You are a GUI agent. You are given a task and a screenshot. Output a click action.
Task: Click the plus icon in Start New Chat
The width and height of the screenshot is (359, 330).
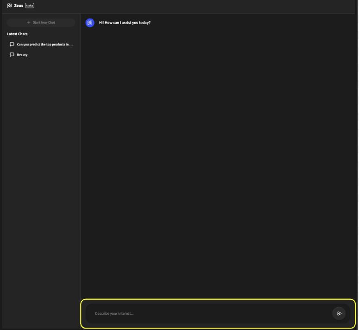tap(29, 22)
